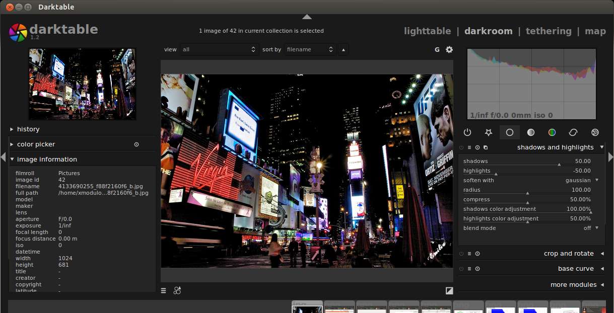614x313 pixels.
Task: Open blend mode dropdown
Action: point(531,228)
